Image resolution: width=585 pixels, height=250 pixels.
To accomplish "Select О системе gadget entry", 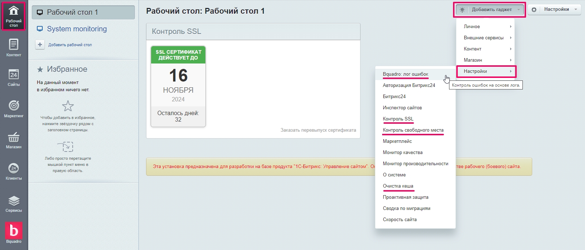I will [x=394, y=175].
